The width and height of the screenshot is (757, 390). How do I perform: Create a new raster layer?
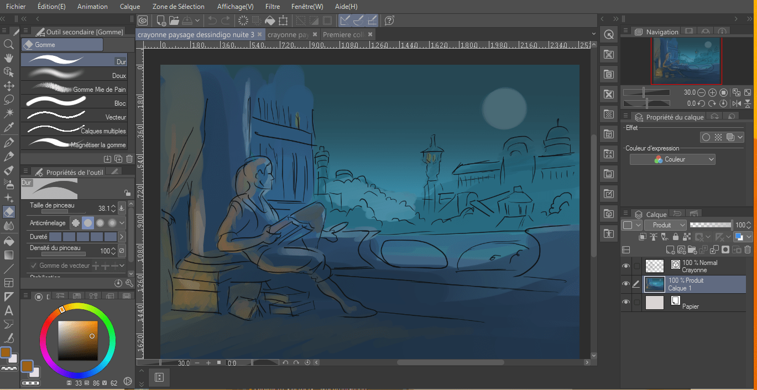click(x=670, y=250)
